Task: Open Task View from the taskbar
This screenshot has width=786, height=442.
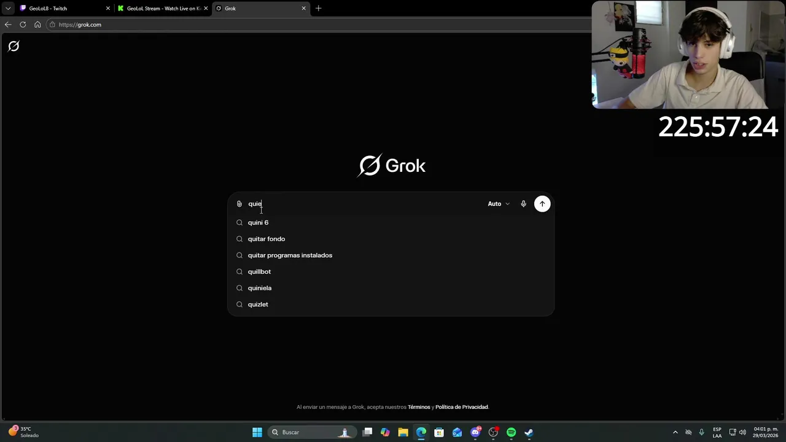Action: click(367, 432)
